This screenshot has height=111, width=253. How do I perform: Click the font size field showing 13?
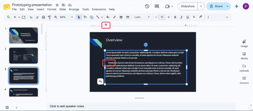[x=162, y=17]
